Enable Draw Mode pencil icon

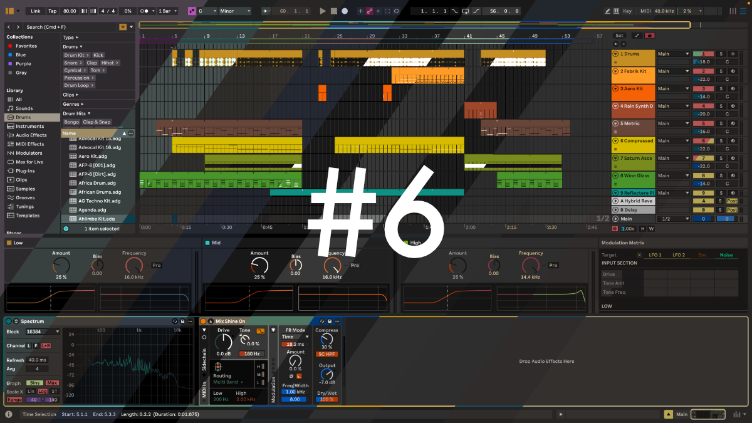608,11
